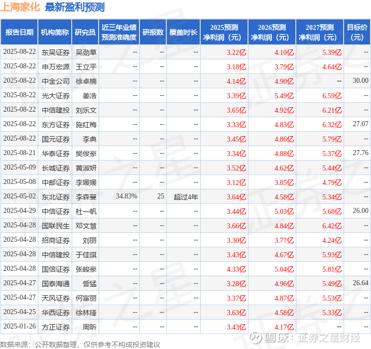
Task: Click the 机构简称 column header
Action: coord(55,32)
